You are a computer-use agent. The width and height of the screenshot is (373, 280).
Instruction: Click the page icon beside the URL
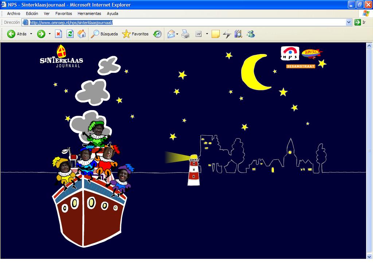tap(25, 23)
